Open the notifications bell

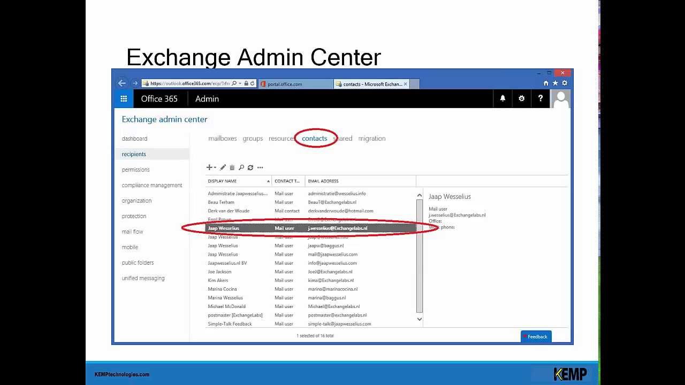click(x=503, y=99)
